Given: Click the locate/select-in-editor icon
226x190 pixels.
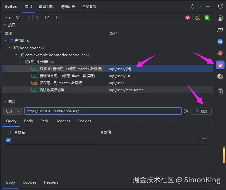Looking at the screenshot, I should click(x=47, y=18).
